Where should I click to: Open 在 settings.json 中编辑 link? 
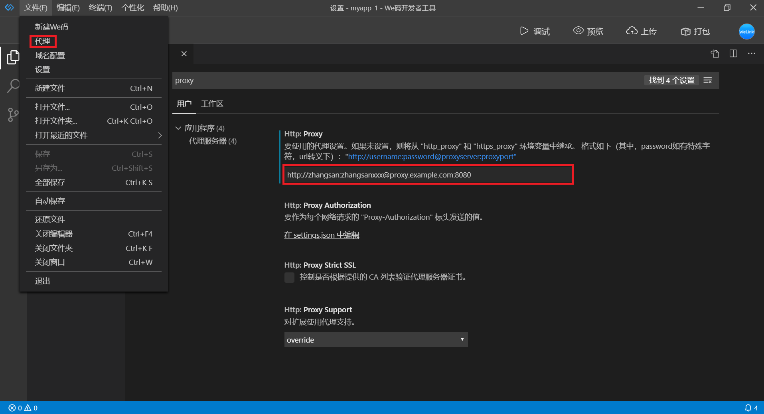pos(321,235)
